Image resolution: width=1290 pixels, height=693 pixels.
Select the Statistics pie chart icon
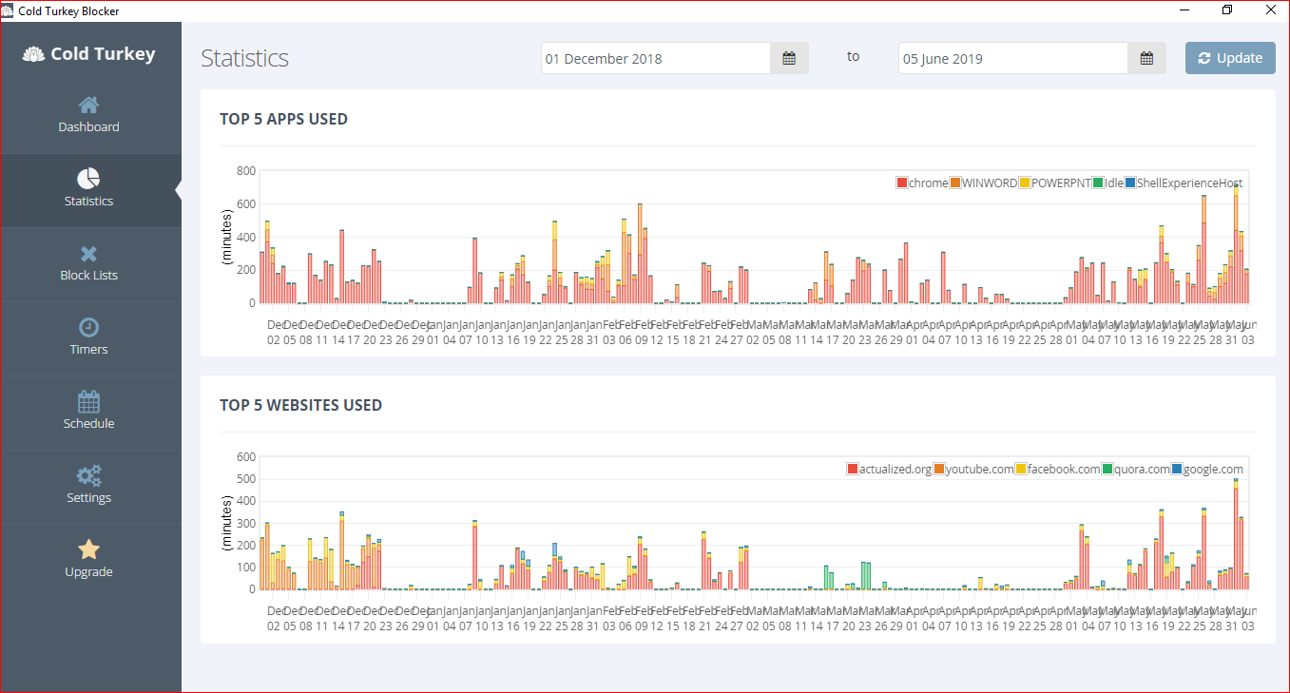(x=88, y=179)
